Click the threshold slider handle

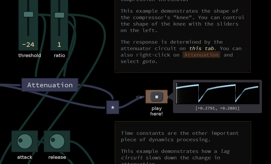28,14
